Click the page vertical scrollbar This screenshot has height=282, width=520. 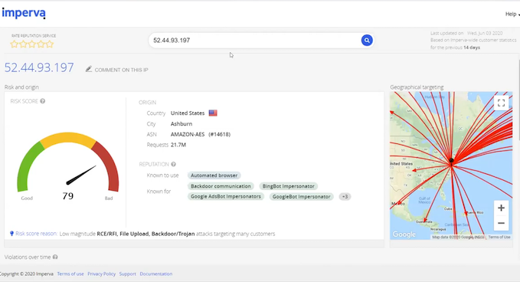click(518, 100)
